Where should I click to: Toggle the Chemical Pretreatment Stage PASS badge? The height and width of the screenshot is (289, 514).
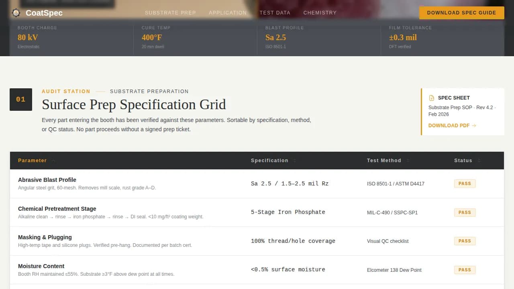[x=465, y=212]
